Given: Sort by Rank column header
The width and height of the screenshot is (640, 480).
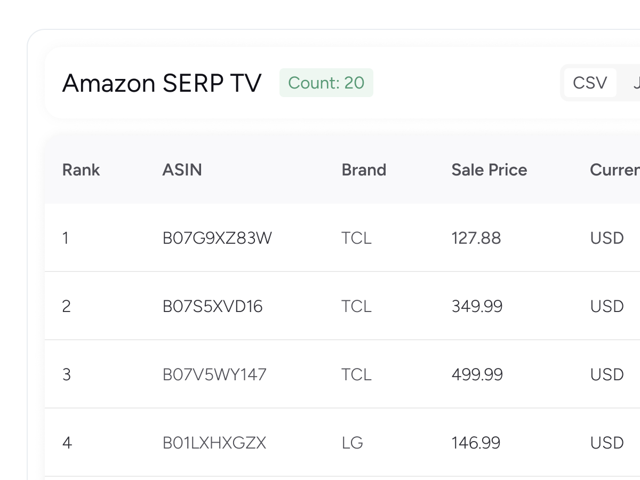Looking at the screenshot, I should coord(81,170).
